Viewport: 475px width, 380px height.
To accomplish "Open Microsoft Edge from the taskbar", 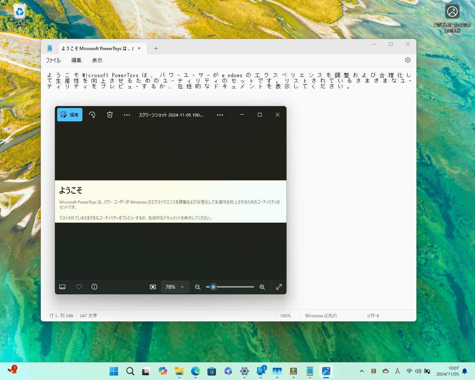I will pyautogui.click(x=196, y=371).
